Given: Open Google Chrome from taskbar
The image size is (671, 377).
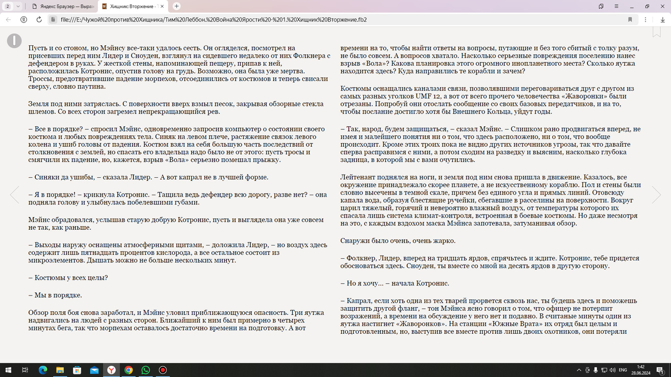Looking at the screenshot, I should 128,370.
